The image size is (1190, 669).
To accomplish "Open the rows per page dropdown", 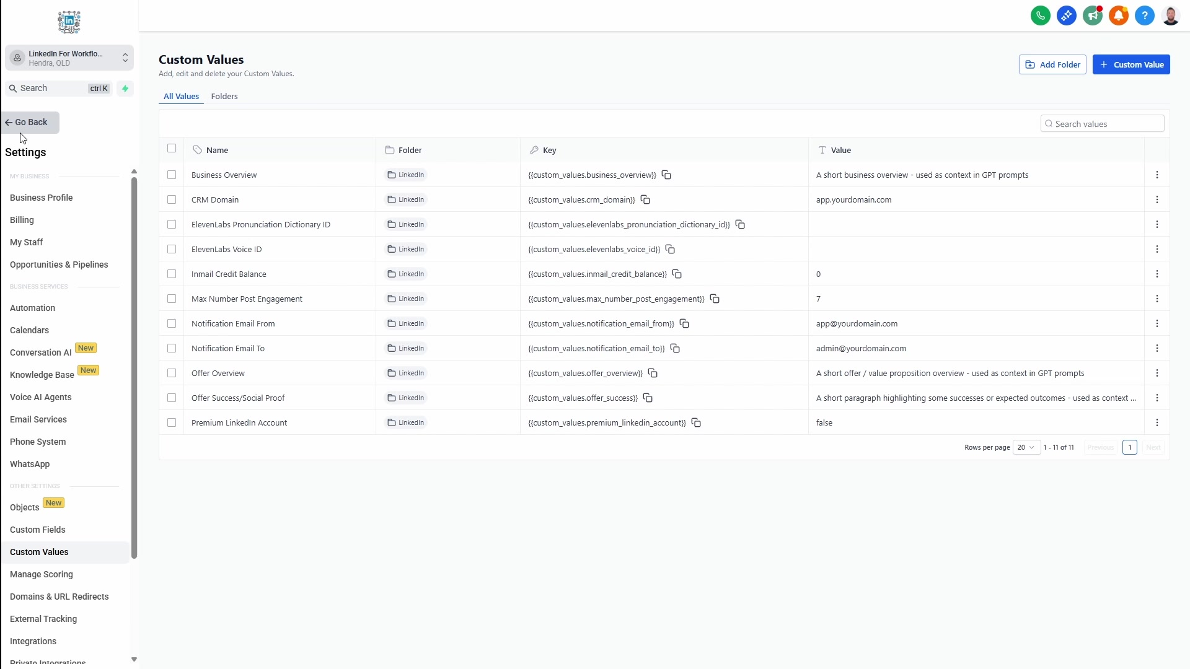I will click(x=1026, y=447).
